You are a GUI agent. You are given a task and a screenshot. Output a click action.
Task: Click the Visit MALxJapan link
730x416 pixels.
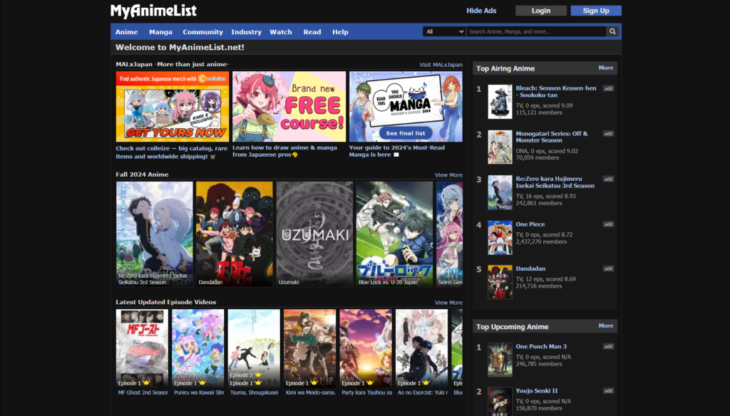(x=441, y=65)
